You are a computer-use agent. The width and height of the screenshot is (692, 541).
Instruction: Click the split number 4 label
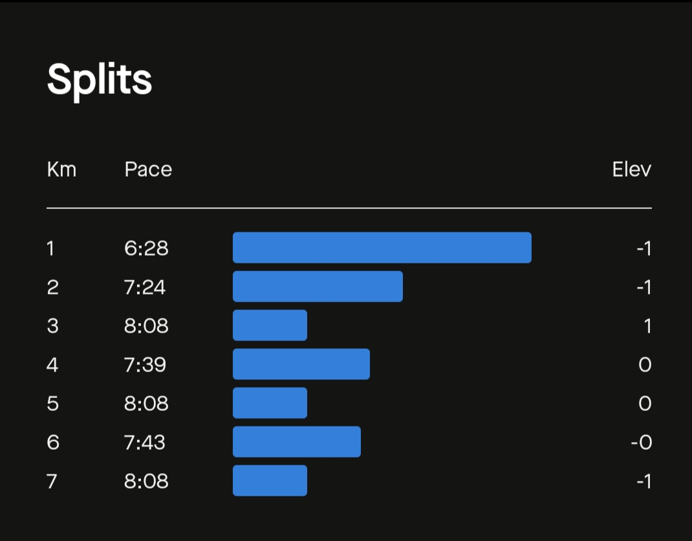point(52,365)
